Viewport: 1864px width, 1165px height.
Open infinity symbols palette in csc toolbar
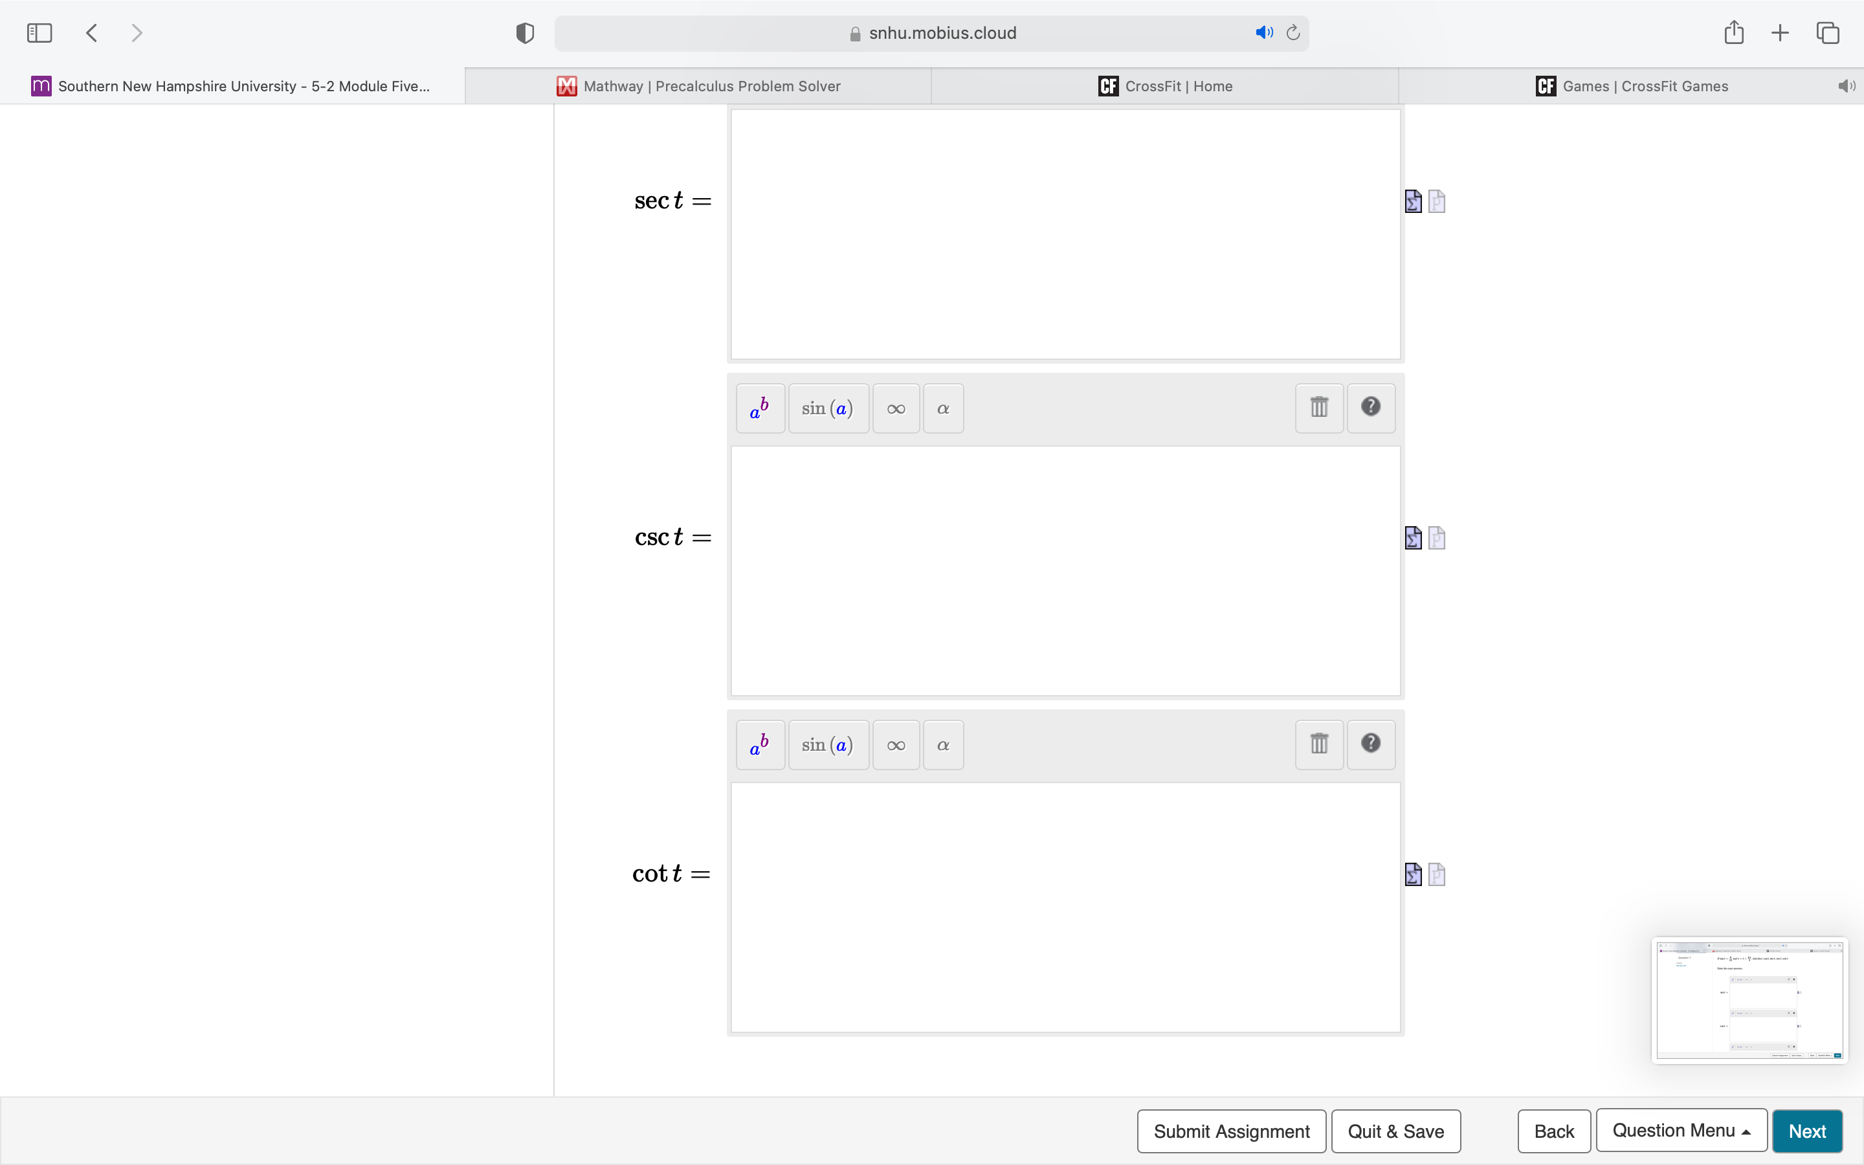(896, 408)
